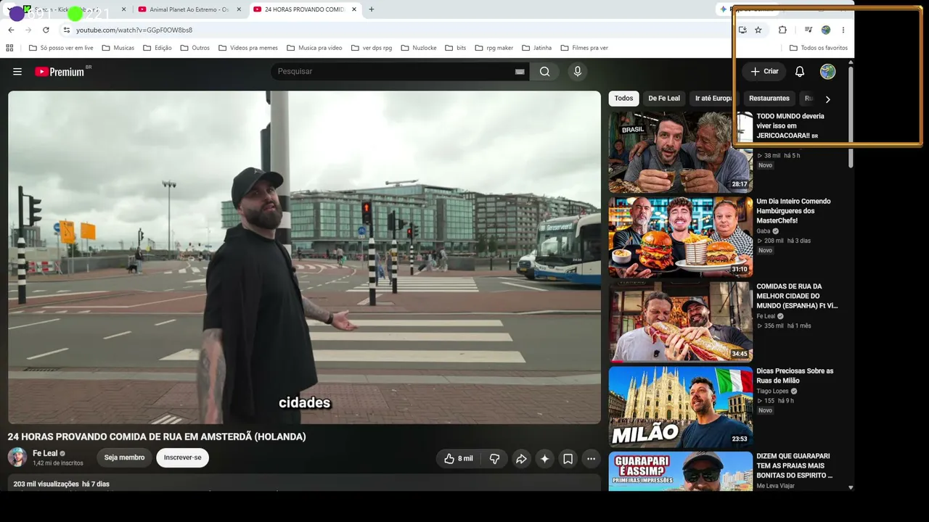Open the BRASIL thumbnail with 28:17 duration
This screenshot has width=929, height=522.
(x=681, y=152)
